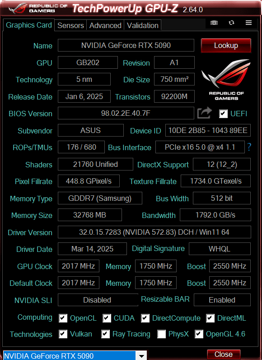Image resolution: width=262 pixels, height=360 pixels.
Task: Click the Die Size field 750 mm²
Action: (174, 79)
